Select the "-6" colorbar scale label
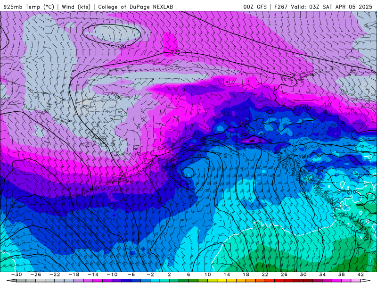The height and width of the screenshot is (283, 377). (x=131, y=275)
